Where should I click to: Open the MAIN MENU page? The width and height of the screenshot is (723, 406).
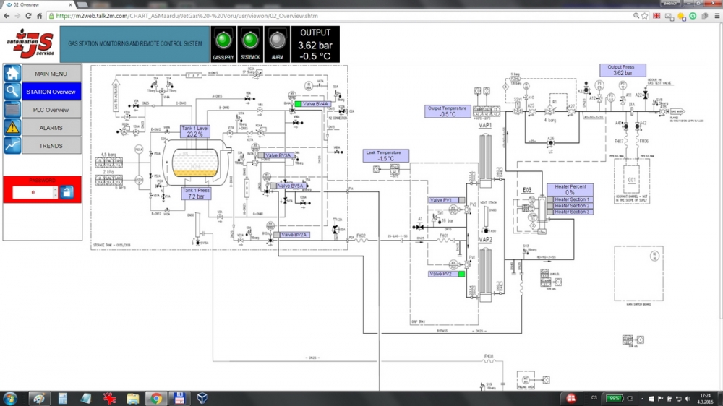(x=51, y=73)
